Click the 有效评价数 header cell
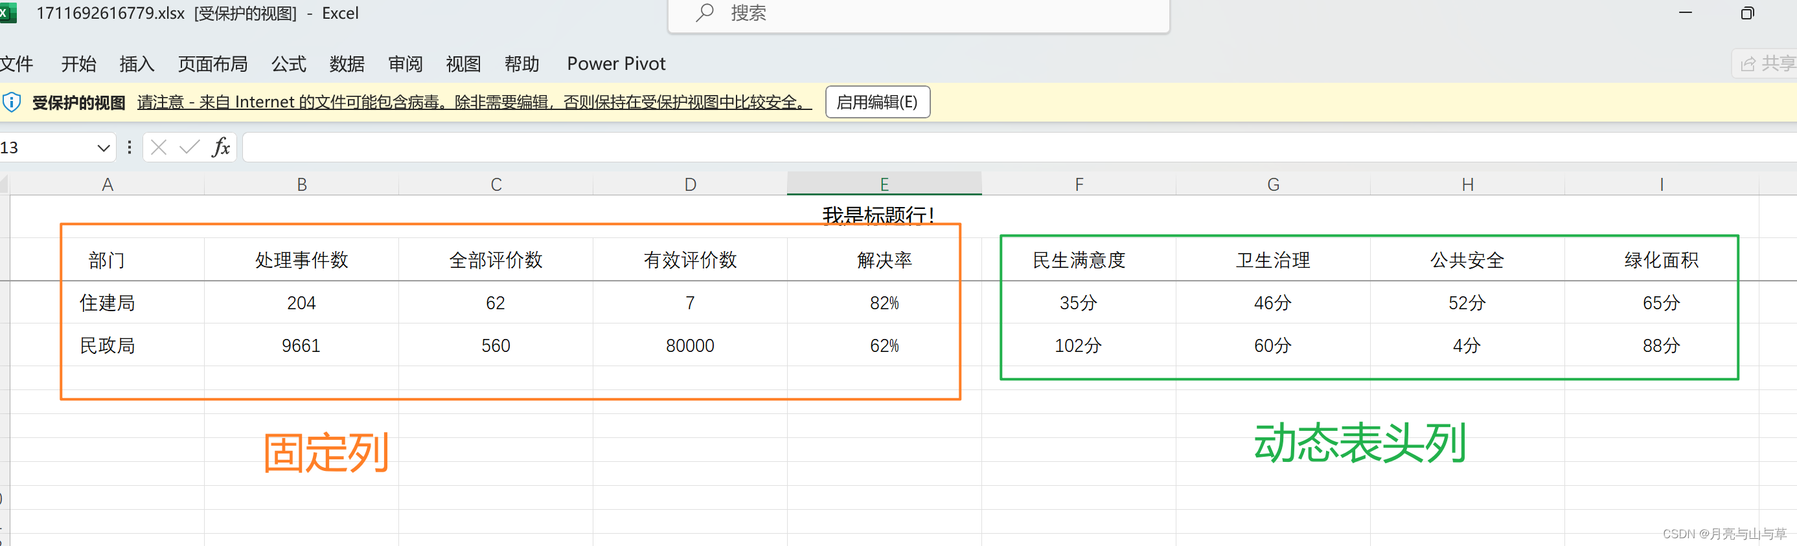1797x546 pixels. (690, 260)
